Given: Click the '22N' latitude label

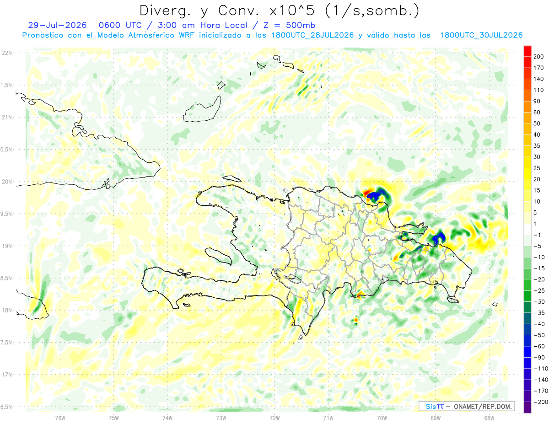Looking at the screenshot, I should (6, 53).
